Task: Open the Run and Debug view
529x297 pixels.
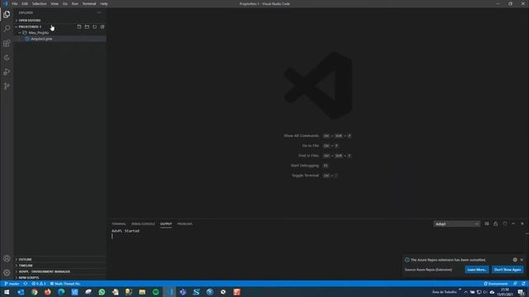Action: click(x=7, y=72)
